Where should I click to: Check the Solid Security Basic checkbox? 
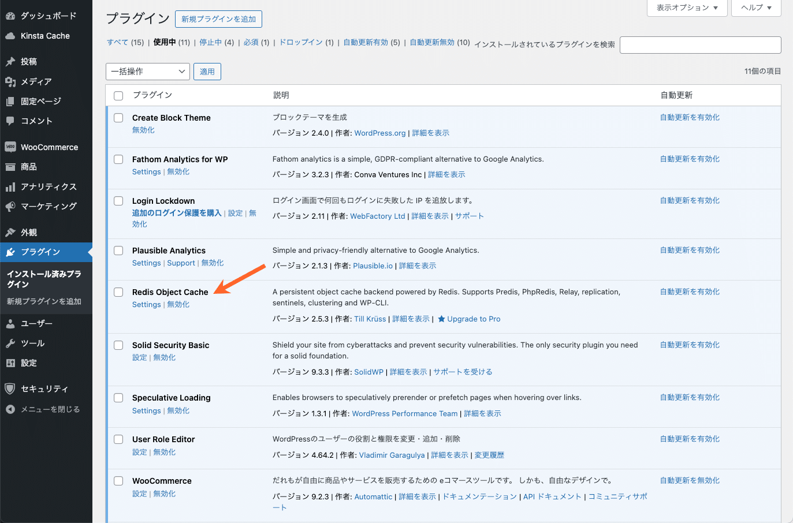click(x=118, y=345)
